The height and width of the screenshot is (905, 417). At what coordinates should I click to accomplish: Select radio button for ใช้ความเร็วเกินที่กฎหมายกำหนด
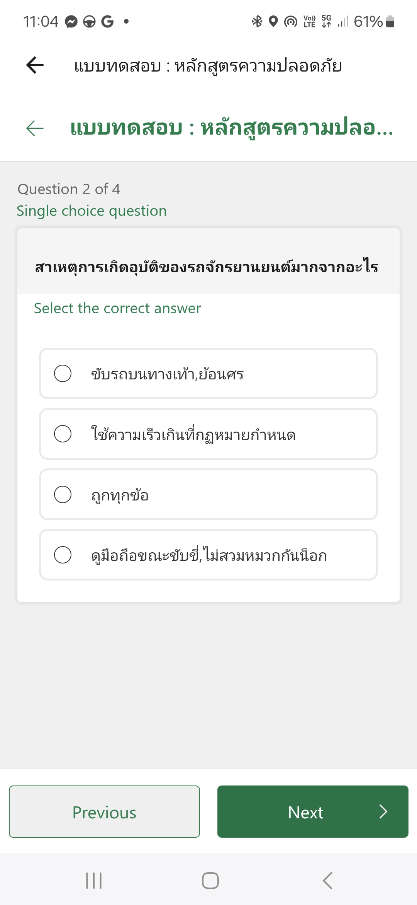(63, 434)
